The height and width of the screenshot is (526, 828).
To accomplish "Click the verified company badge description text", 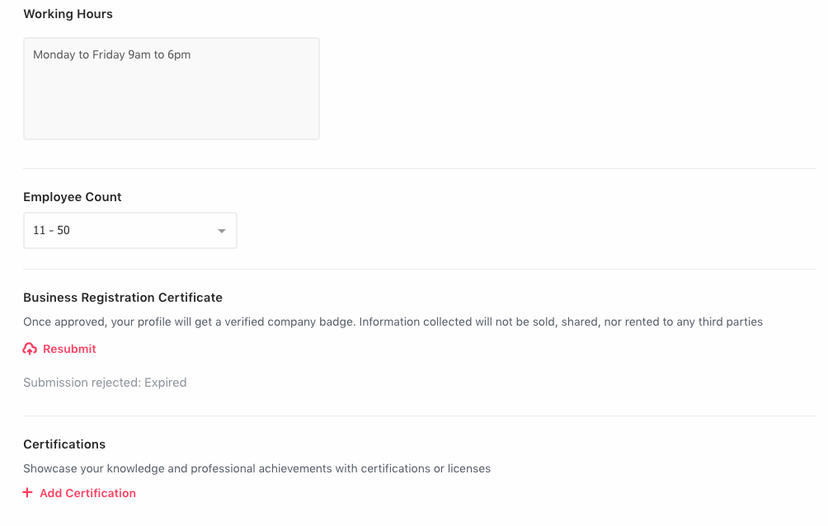I will point(393,322).
